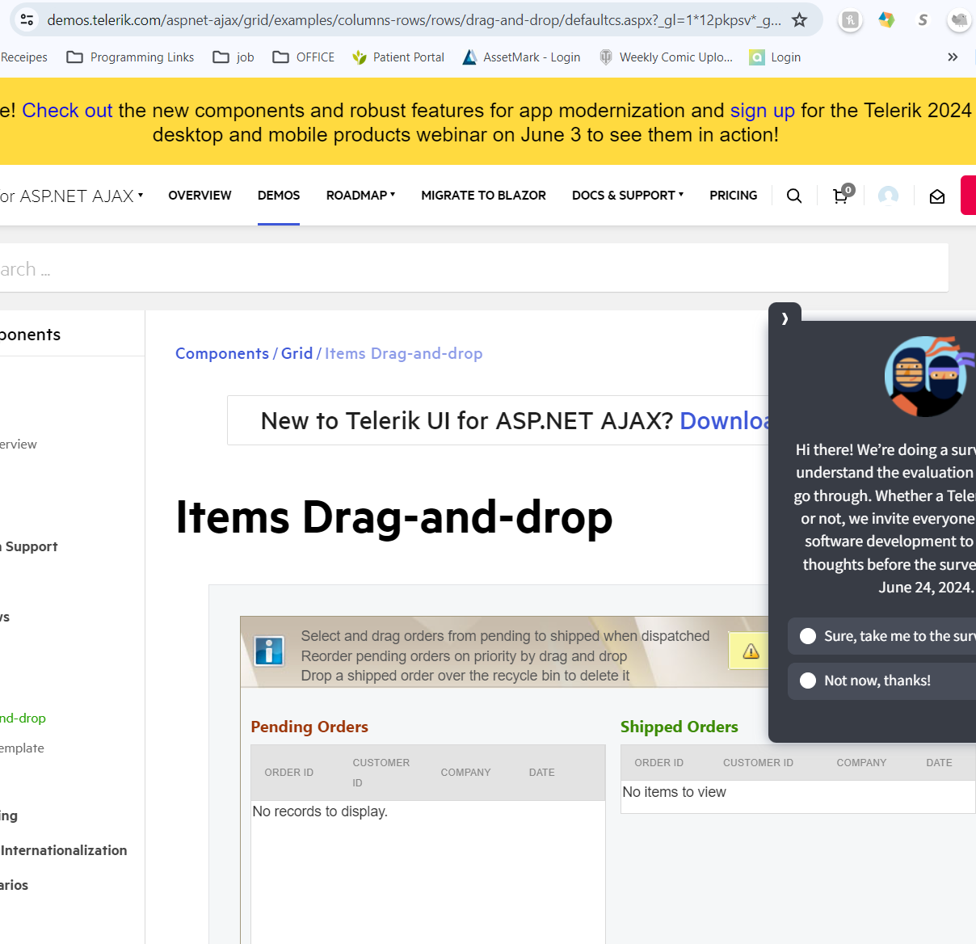Click the user account avatar icon

(888, 196)
